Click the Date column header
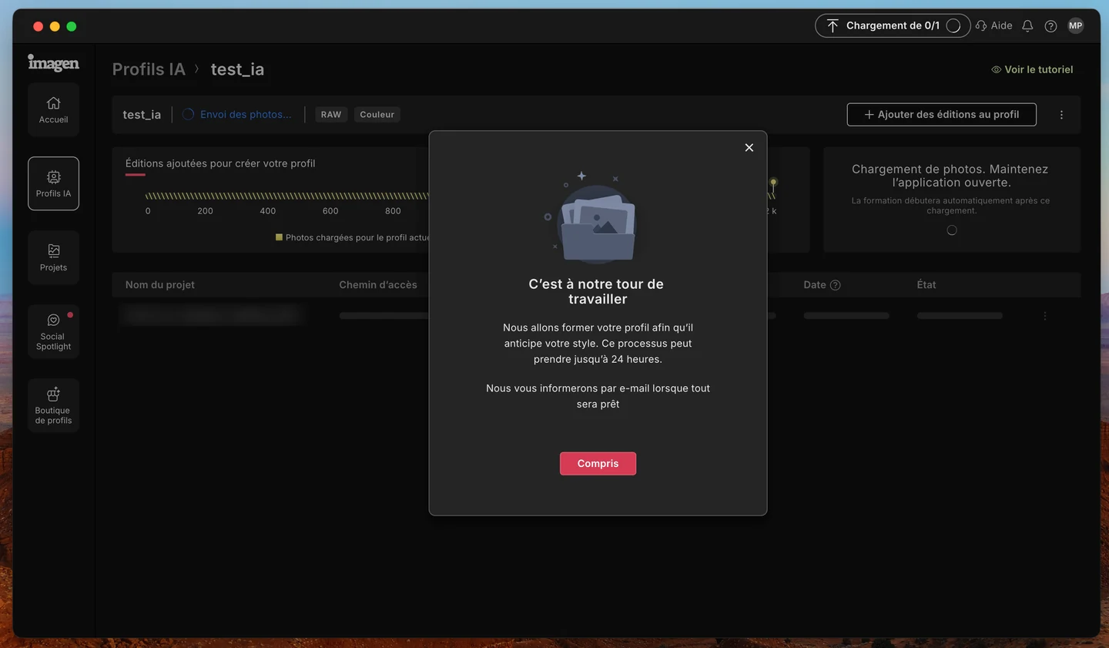The image size is (1109, 648). pyautogui.click(x=814, y=285)
